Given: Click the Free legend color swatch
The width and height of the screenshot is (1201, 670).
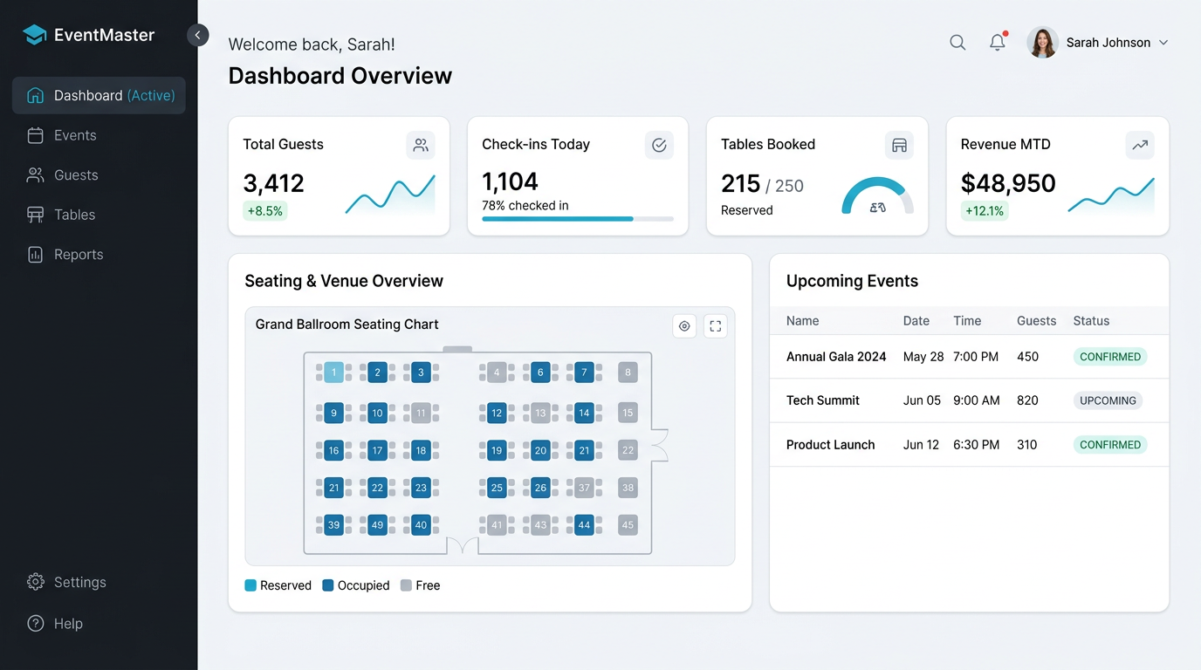Looking at the screenshot, I should 406,585.
